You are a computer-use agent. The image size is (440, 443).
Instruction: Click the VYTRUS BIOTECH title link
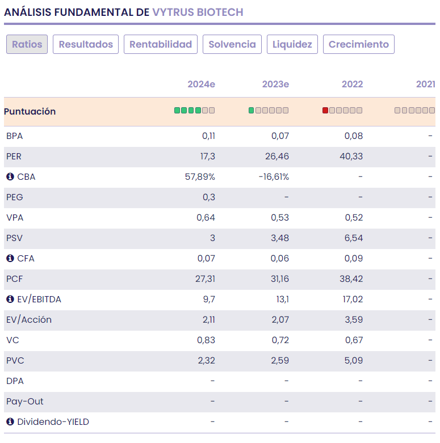(198, 12)
